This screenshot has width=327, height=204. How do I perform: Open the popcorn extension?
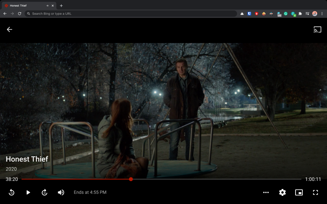point(264,14)
